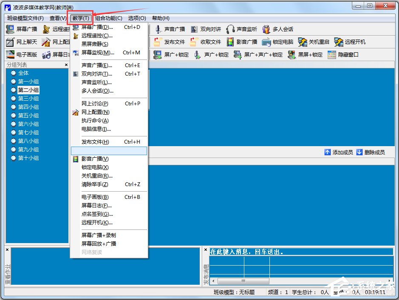Image resolution: width=399 pixels, height=300 pixels.
Task: Choose 网上讨论(P) in the menu
Action: tap(109, 104)
